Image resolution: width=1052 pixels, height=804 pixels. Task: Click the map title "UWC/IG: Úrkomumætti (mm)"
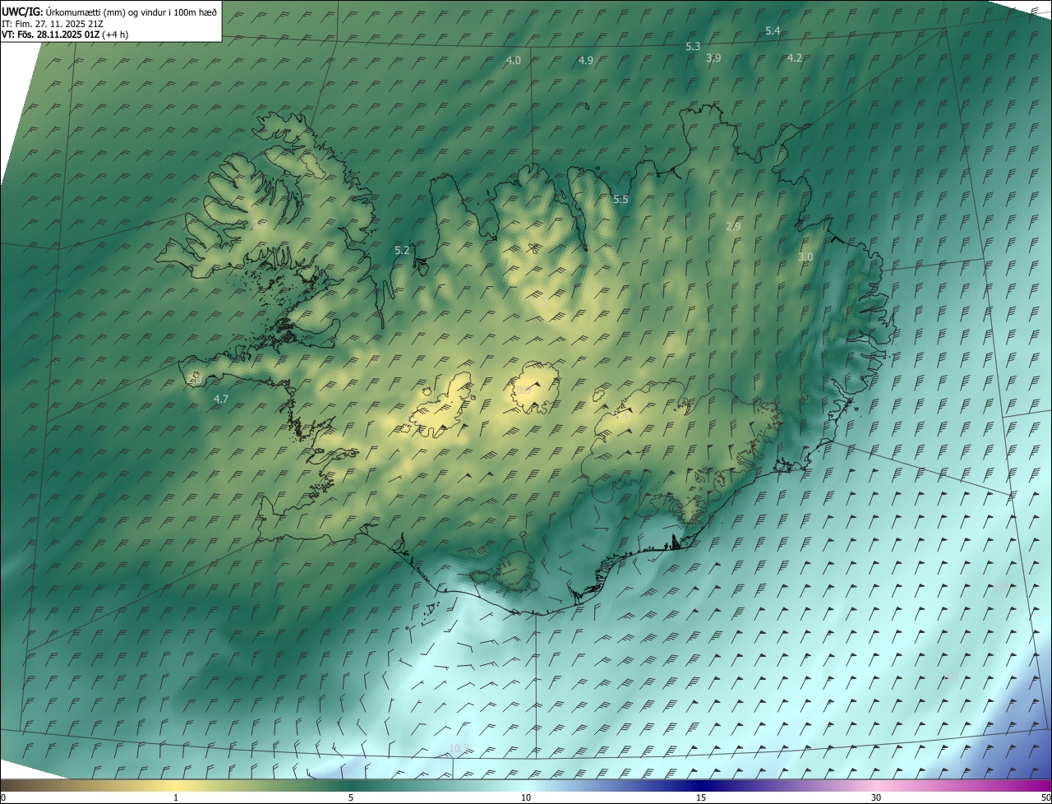[x=63, y=12]
